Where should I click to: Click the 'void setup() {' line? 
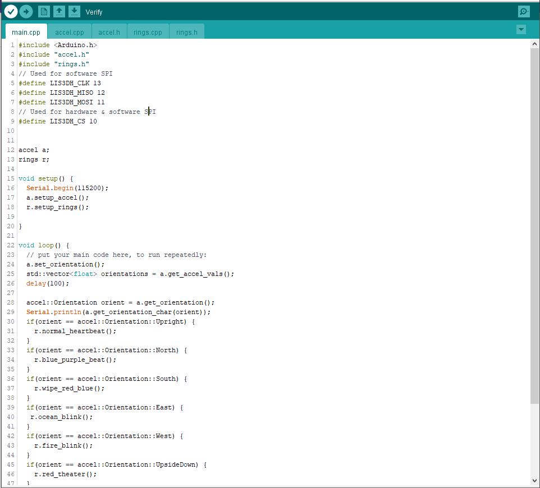tap(46, 178)
